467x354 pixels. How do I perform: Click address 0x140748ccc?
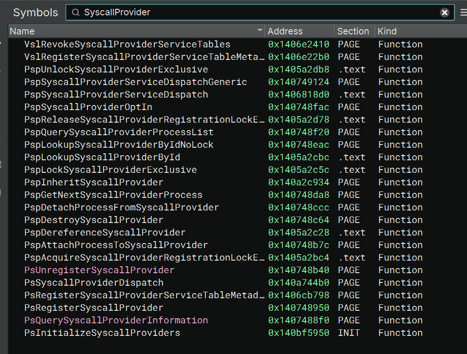(x=299, y=207)
